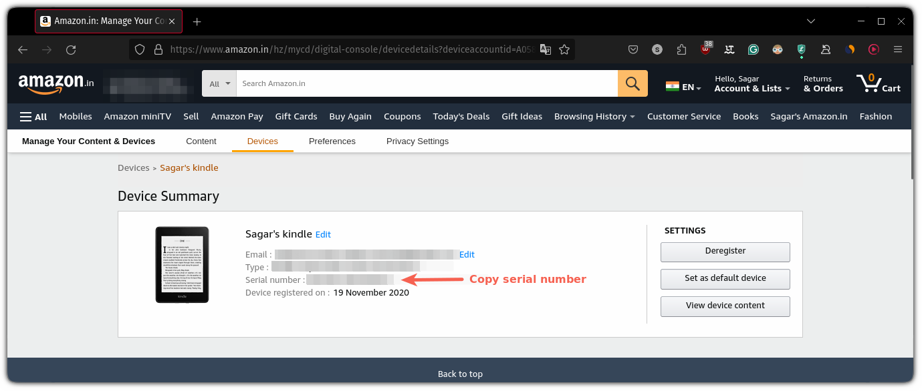Switch to the Content tab

coord(201,141)
